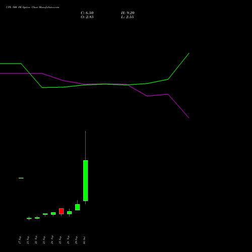
Task: Select the green candlestick for 28 Sep
Action: tap(70, 213)
